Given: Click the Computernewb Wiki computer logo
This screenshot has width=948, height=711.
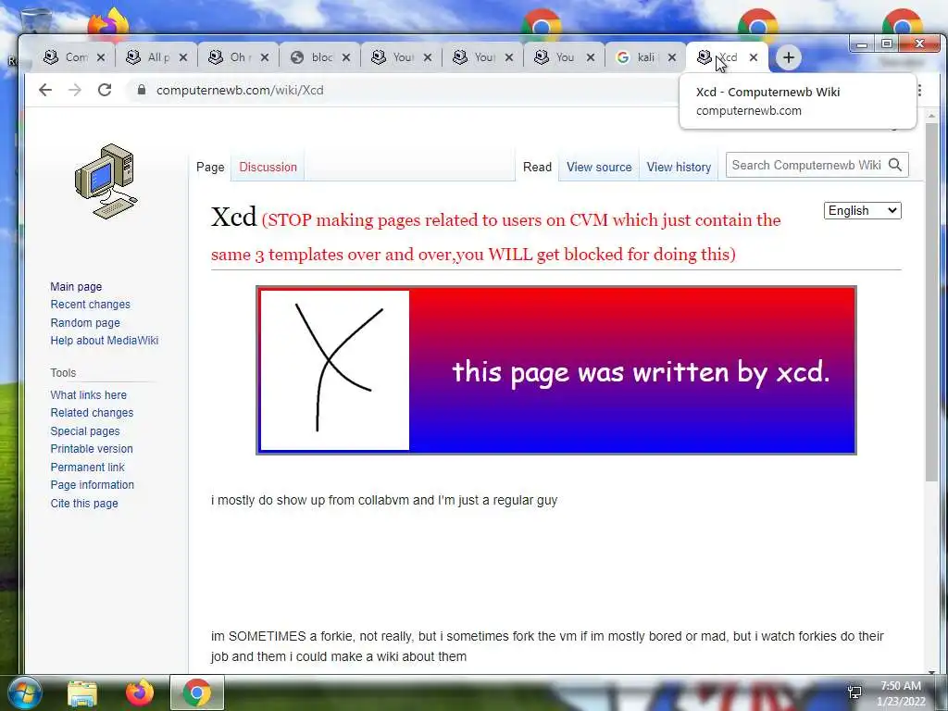Looking at the screenshot, I should pos(106,181).
